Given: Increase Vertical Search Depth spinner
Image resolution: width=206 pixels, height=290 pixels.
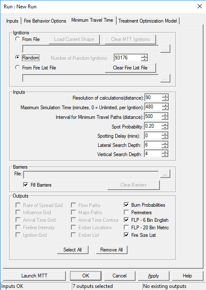Looking at the screenshot, I should 164,152.
